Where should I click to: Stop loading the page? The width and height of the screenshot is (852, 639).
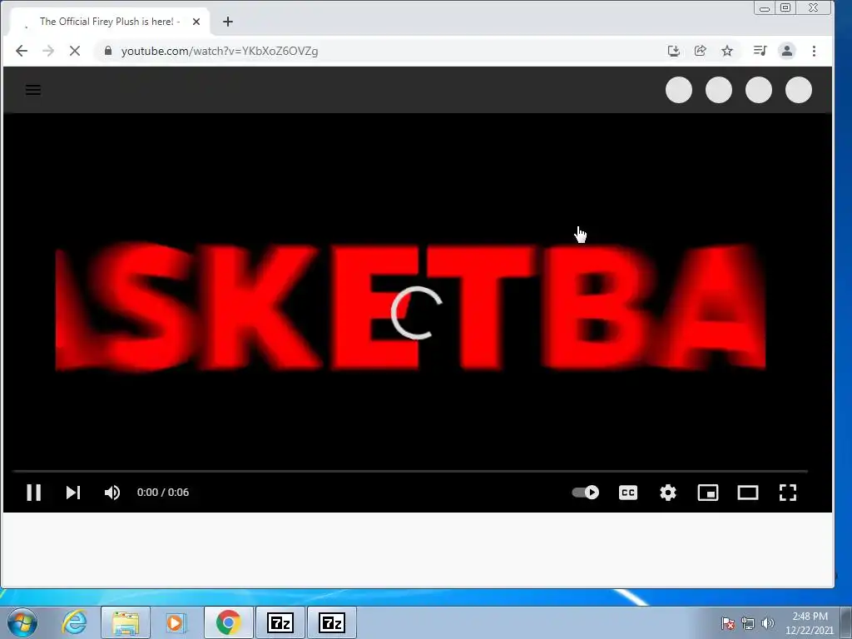75,51
